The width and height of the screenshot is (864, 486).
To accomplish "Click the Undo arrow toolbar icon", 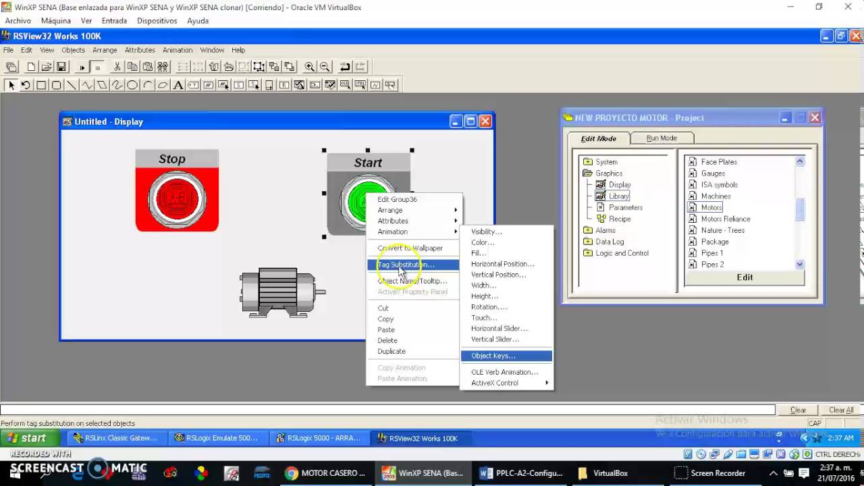I will (x=345, y=67).
